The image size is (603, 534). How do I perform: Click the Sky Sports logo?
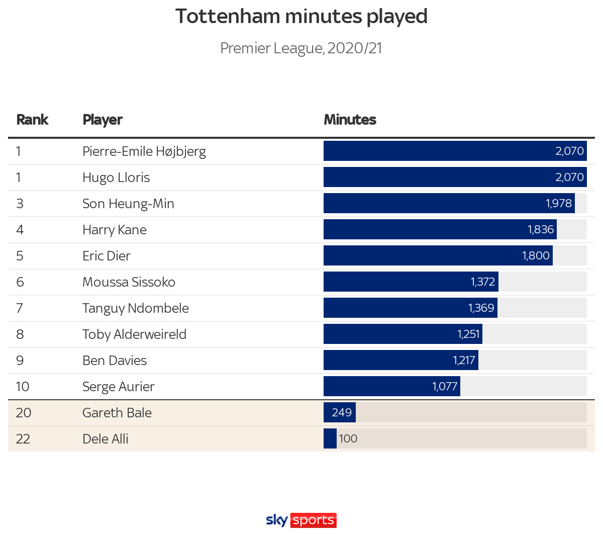tap(301, 520)
